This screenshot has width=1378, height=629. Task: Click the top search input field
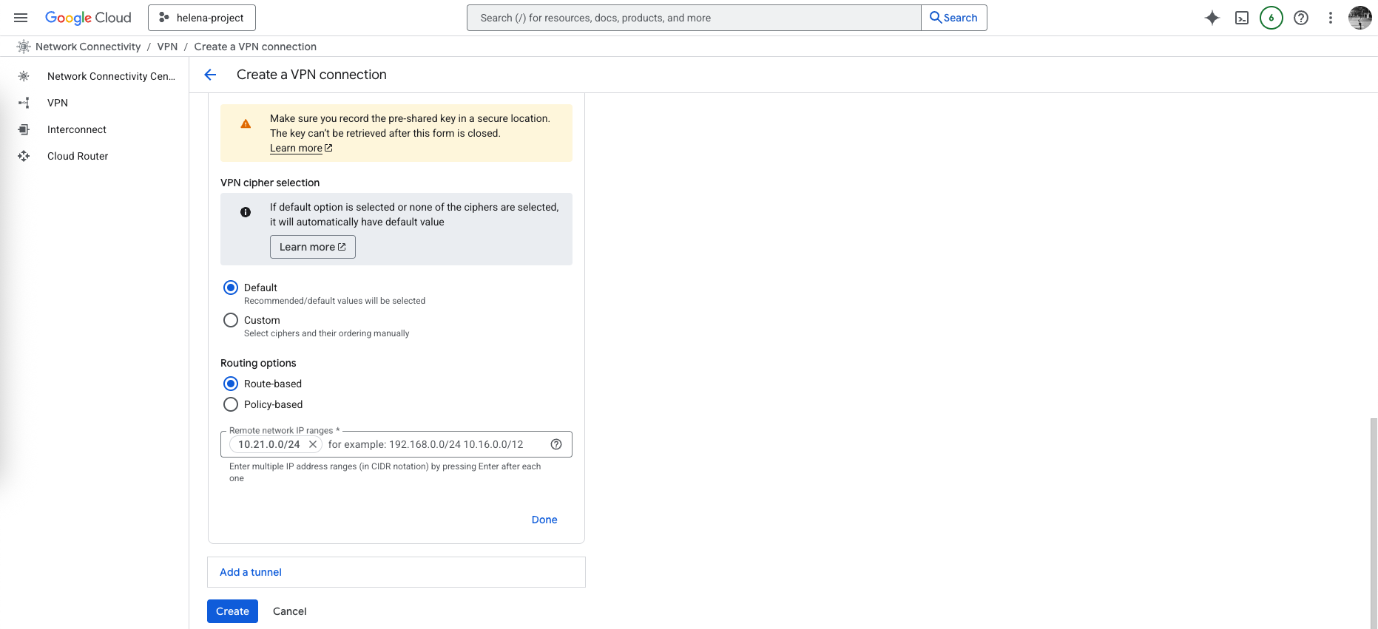pyautogui.click(x=694, y=18)
